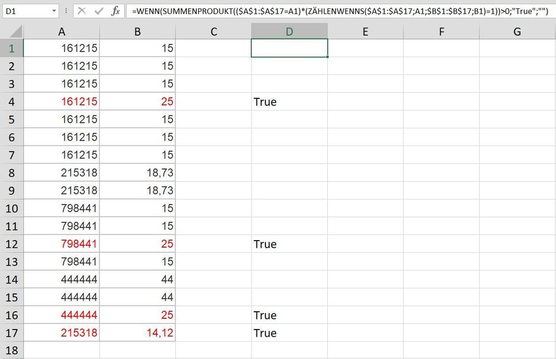The image size is (556, 359).
Task: Click into the formula bar text
Action: click(339, 11)
